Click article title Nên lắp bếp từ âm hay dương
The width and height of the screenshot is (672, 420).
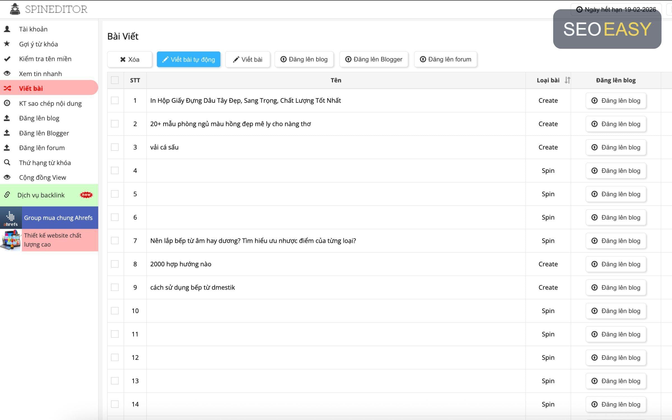click(x=253, y=241)
